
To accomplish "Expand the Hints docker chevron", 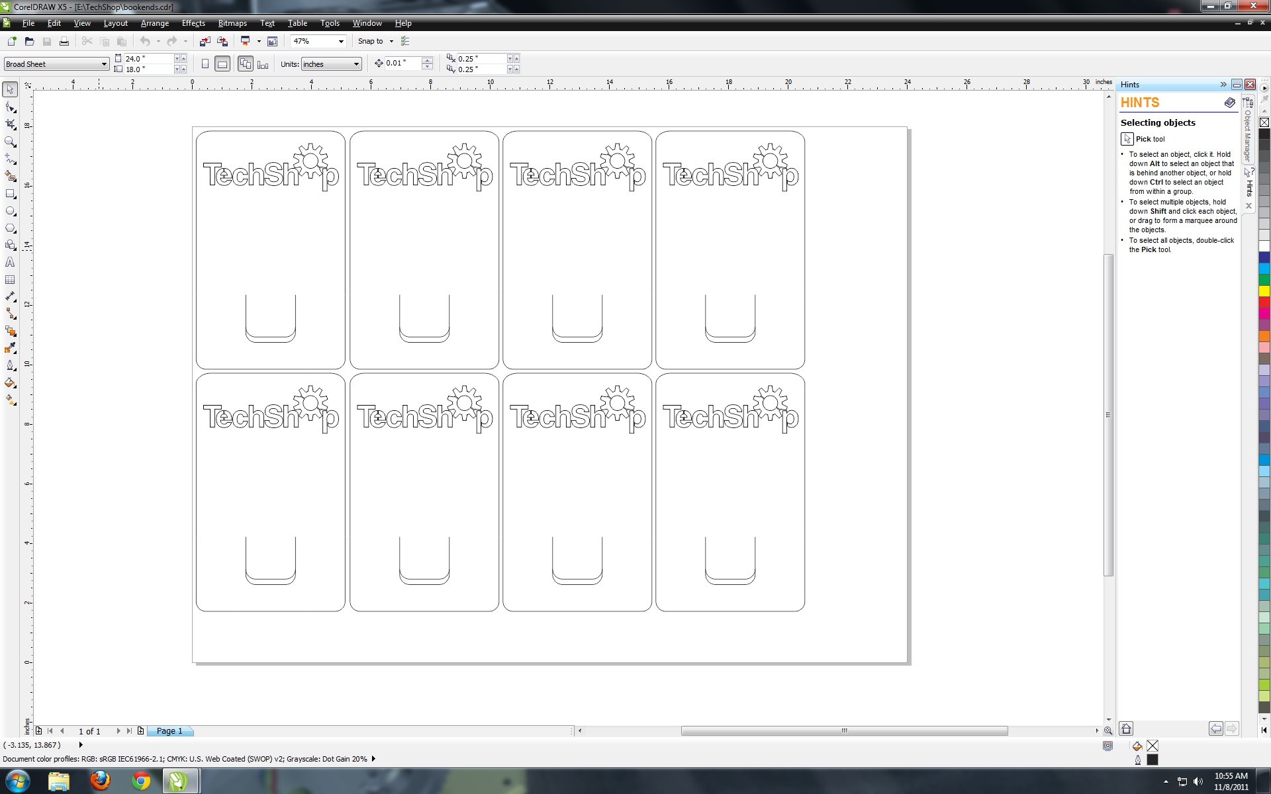I will pos(1223,85).
